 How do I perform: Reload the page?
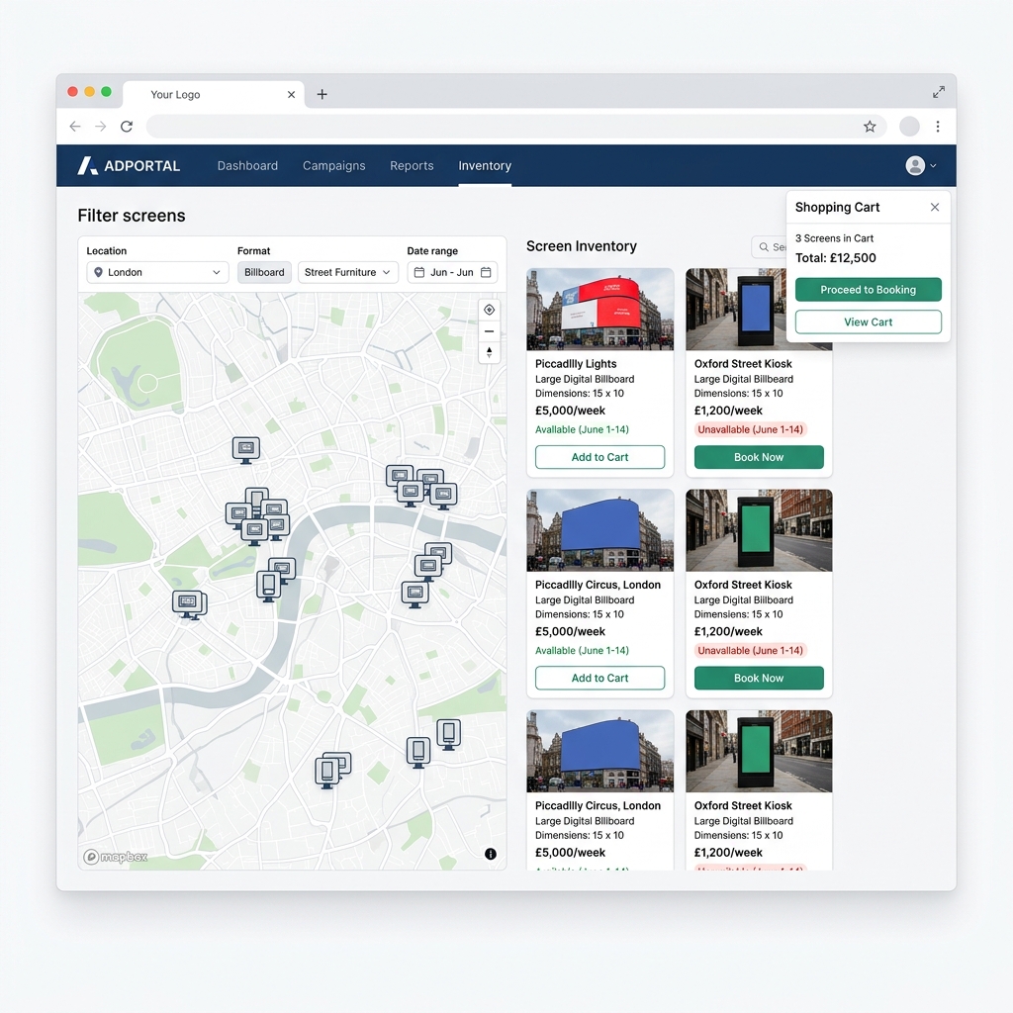click(127, 127)
